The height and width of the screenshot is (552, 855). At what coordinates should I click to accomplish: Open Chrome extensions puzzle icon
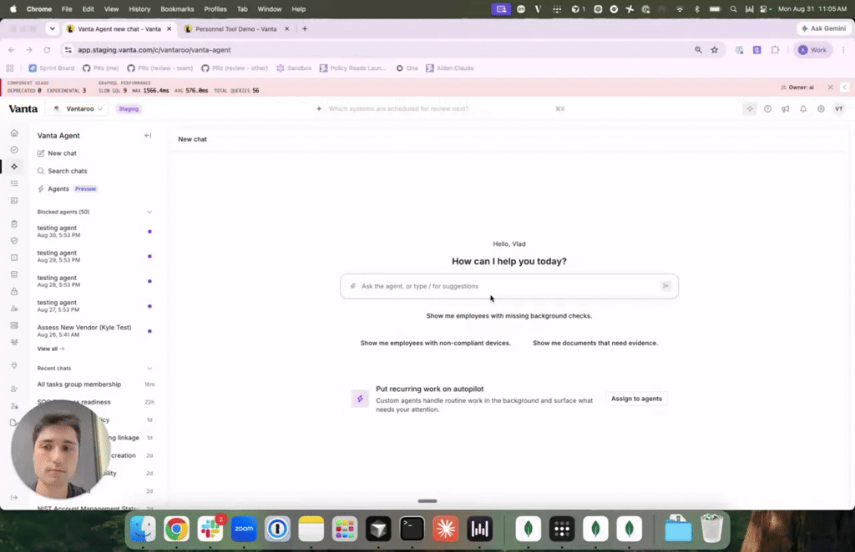pos(775,49)
